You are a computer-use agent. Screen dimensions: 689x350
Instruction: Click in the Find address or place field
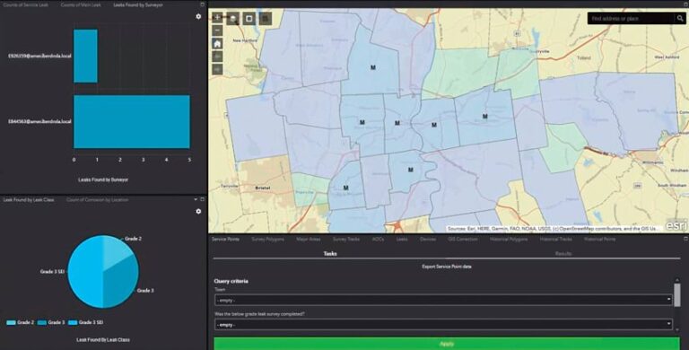point(631,19)
